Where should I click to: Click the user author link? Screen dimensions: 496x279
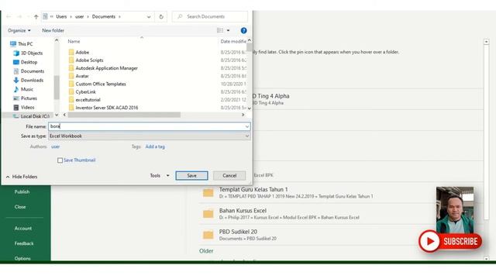(55, 146)
